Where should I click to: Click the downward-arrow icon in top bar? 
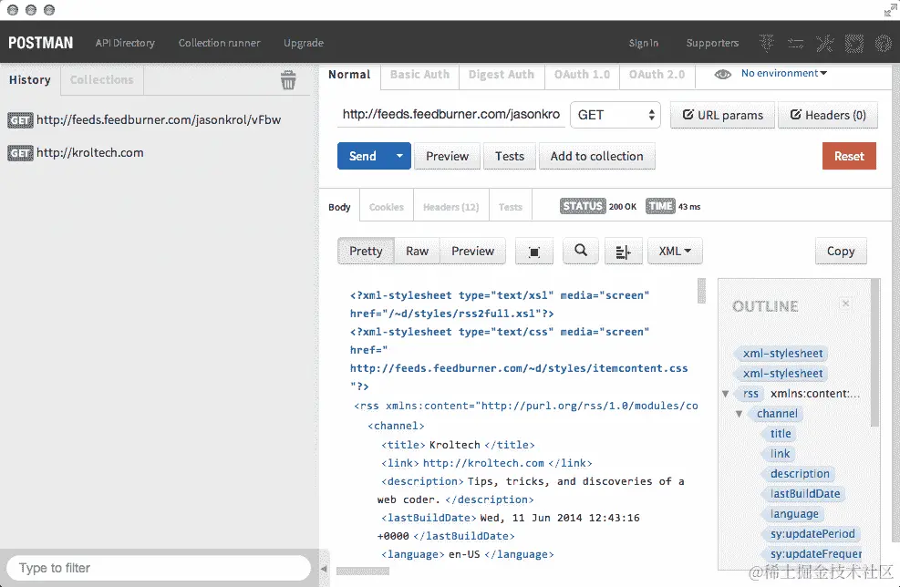coord(766,43)
